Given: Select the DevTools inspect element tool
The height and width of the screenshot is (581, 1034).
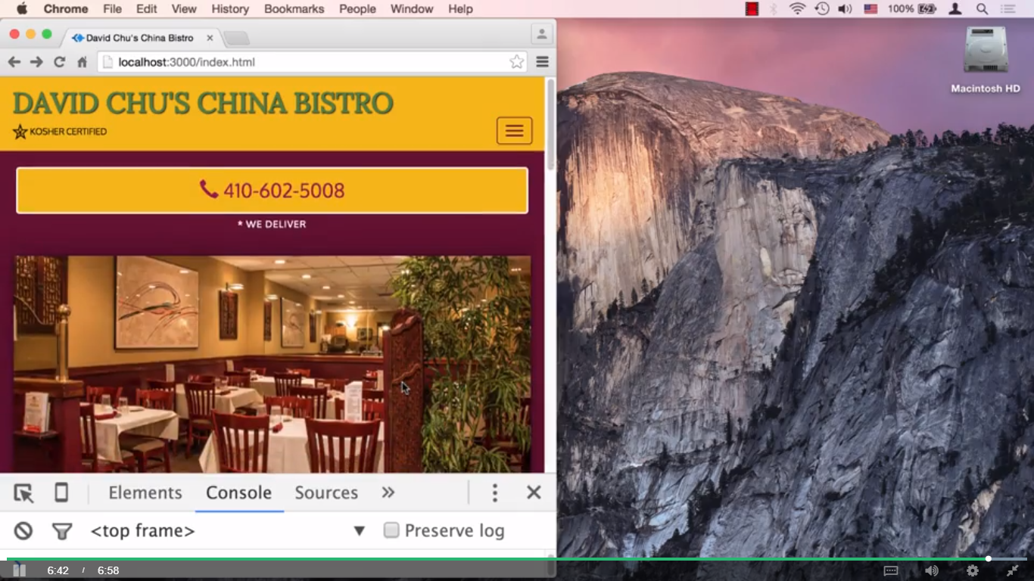Looking at the screenshot, I should [x=23, y=493].
